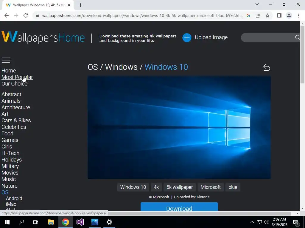Close the Wallpaper Windows 10 tab
This screenshot has height=228, width=305.
click(x=69, y=5)
